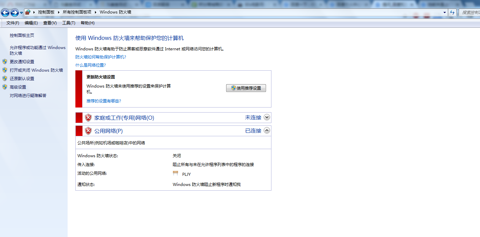Refresh the page using the address bar button

[452, 13]
